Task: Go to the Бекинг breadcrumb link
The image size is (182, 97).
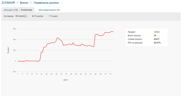Action: click(24, 3)
